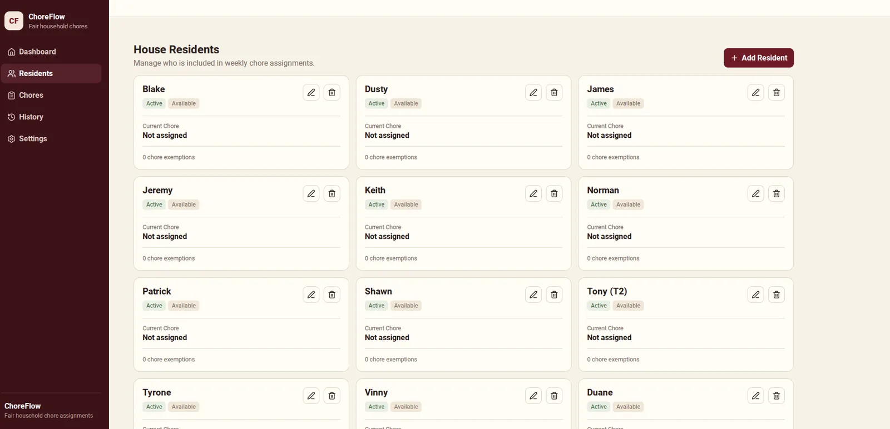The height and width of the screenshot is (429, 890).
Task: Delete Norman using trash icon
Action: pos(777,193)
